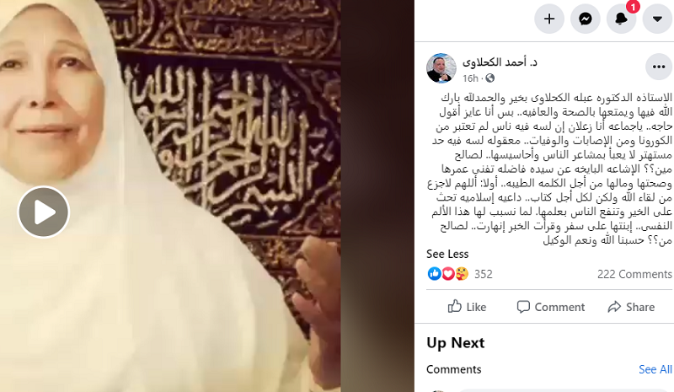Click the Comment button
Image resolution: width=674 pixels, height=392 pixels.
(x=551, y=307)
